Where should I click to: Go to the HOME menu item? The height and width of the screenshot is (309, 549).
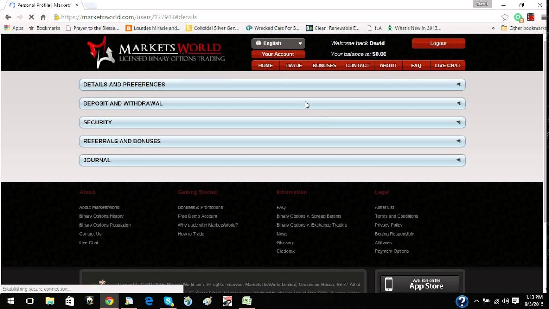(265, 66)
